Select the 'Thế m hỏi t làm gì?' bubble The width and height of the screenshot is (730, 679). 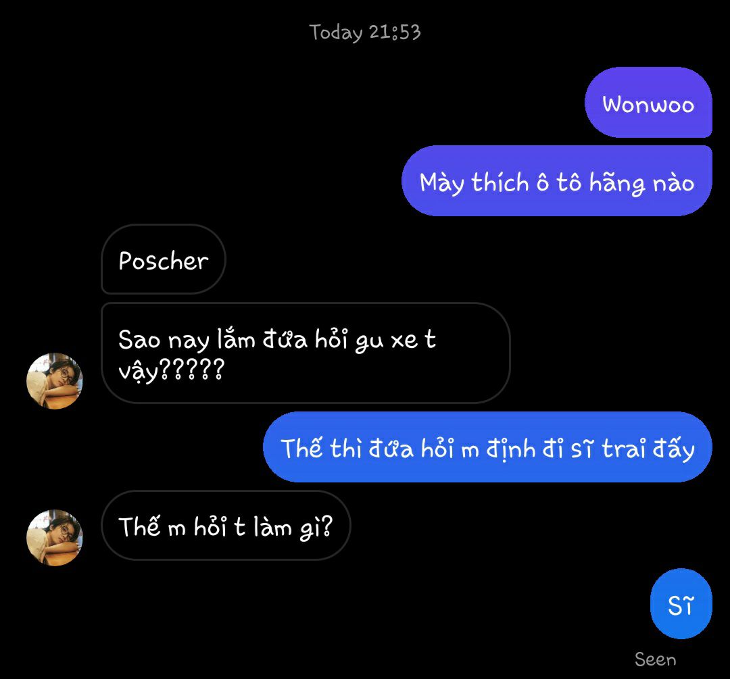click(x=226, y=525)
